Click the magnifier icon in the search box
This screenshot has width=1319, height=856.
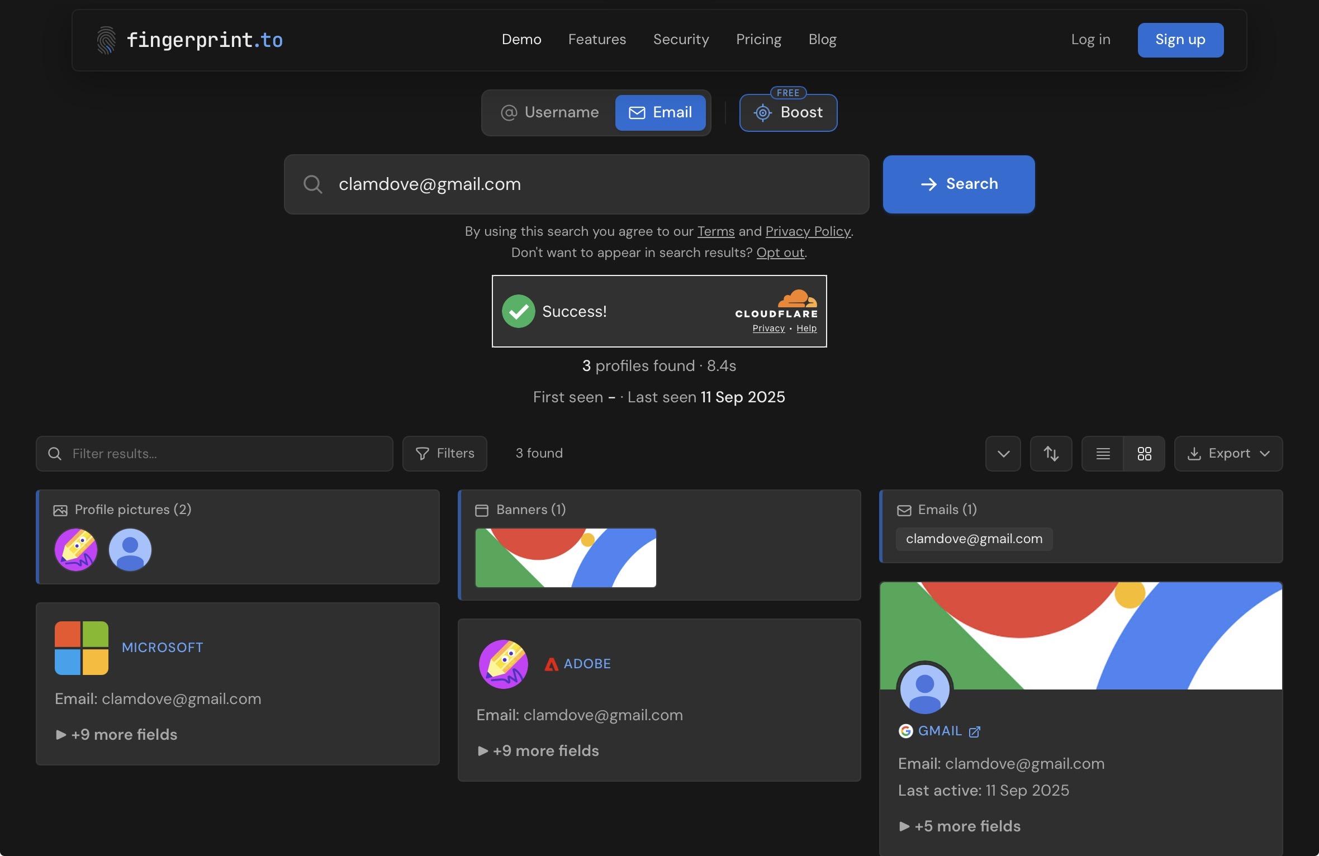[x=312, y=184]
